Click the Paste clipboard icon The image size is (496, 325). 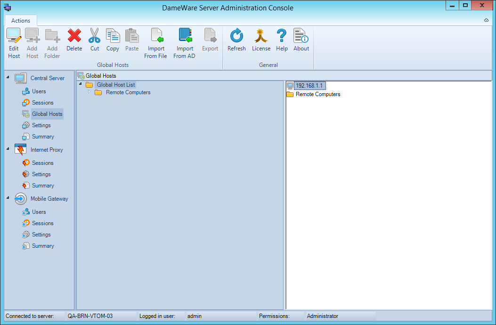(x=132, y=40)
